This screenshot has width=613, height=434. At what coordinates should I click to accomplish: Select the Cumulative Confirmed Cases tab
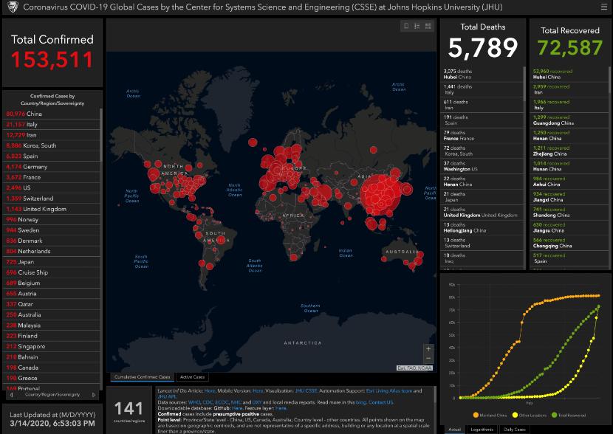[x=143, y=376]
